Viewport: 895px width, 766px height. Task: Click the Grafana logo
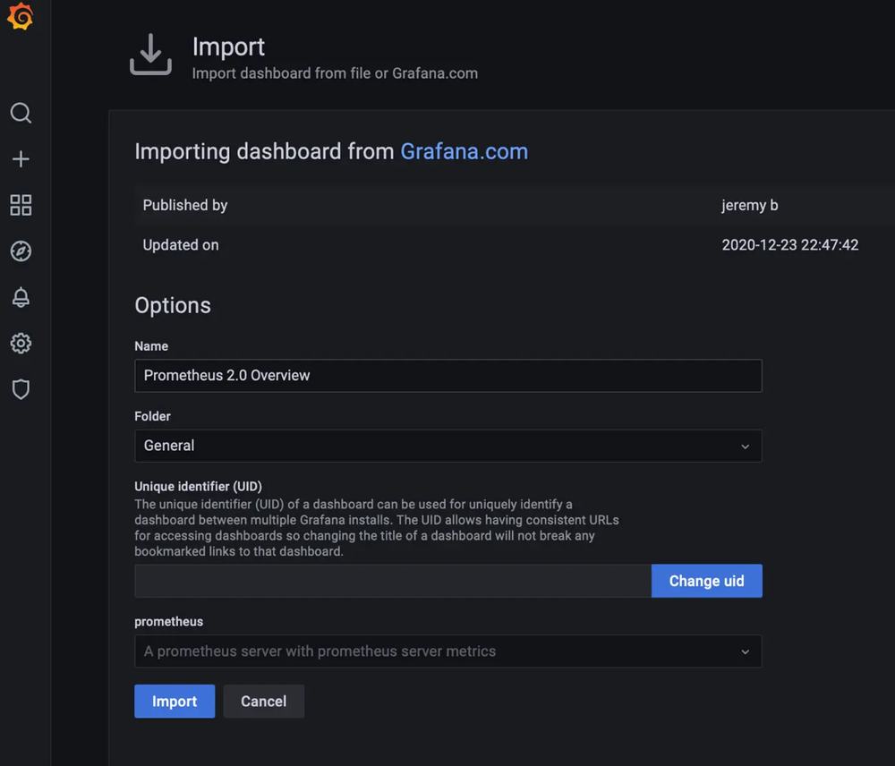tap(21, 16)
